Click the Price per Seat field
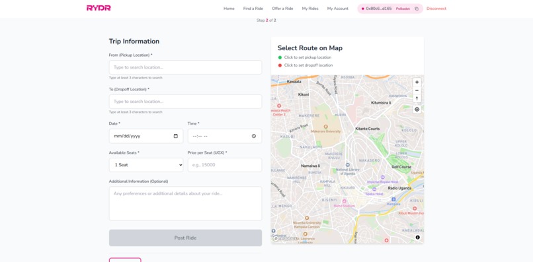533x262 pixels. [225, 165]
